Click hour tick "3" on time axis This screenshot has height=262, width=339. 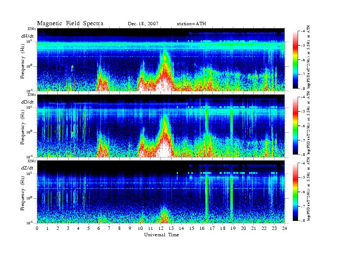[68, 228]
